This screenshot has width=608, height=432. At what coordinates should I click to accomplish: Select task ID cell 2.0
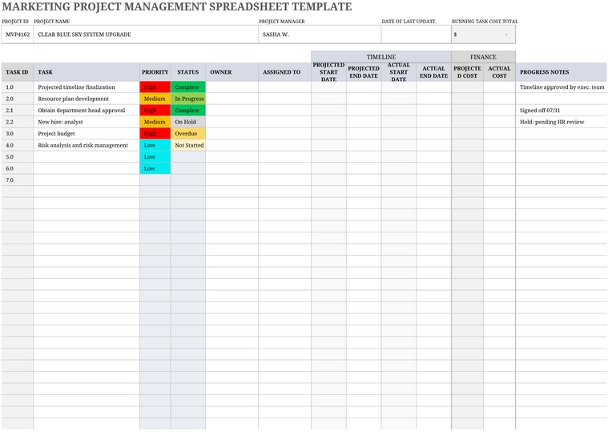17,99
